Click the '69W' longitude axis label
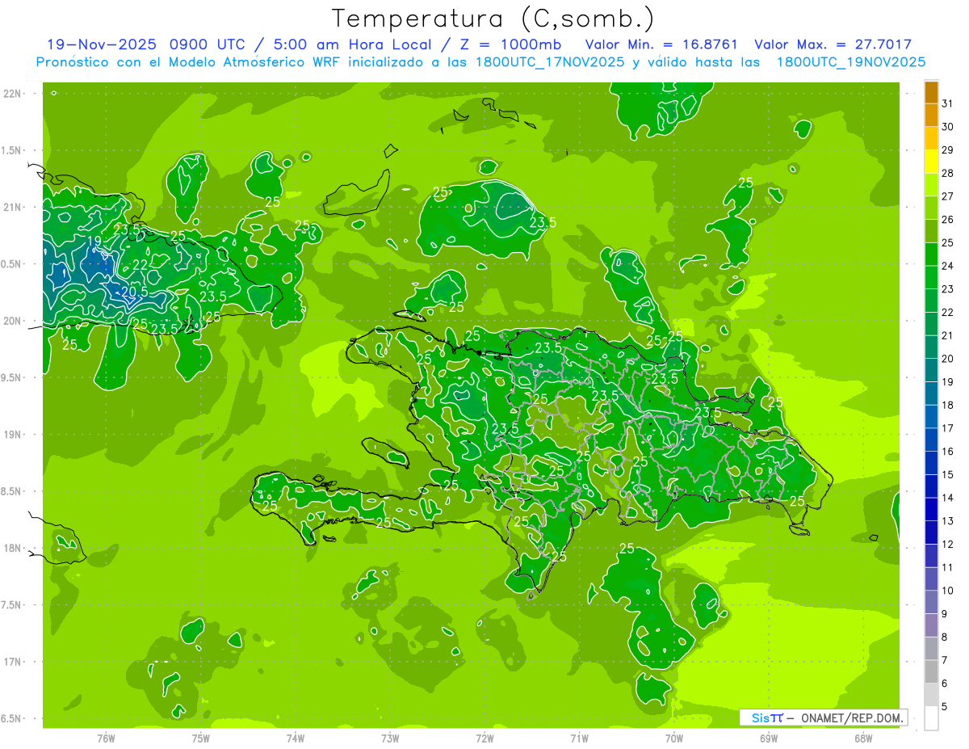This screenshot has width=969, height=749. coord(769,738)
